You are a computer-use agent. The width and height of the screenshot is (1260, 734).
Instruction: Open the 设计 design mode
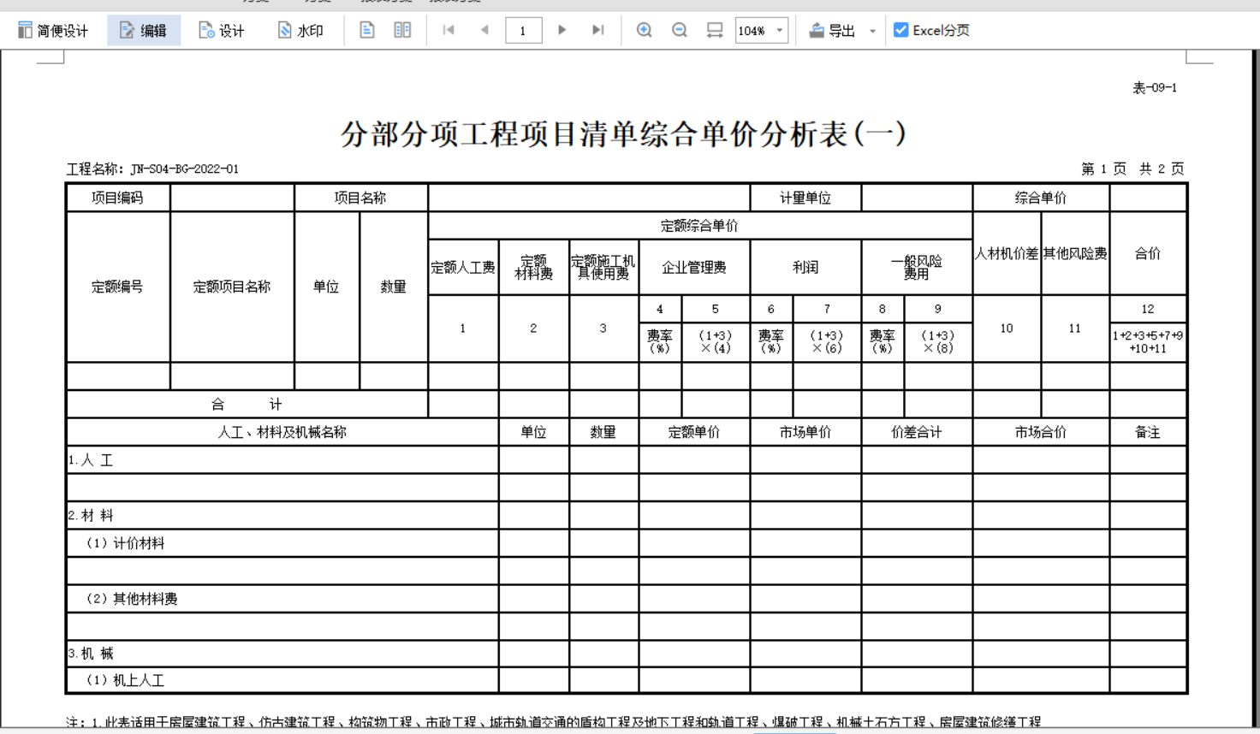(222, 31)
